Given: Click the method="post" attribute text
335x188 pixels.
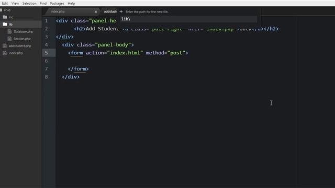Looking at the screenshot, I should point(165,53).
